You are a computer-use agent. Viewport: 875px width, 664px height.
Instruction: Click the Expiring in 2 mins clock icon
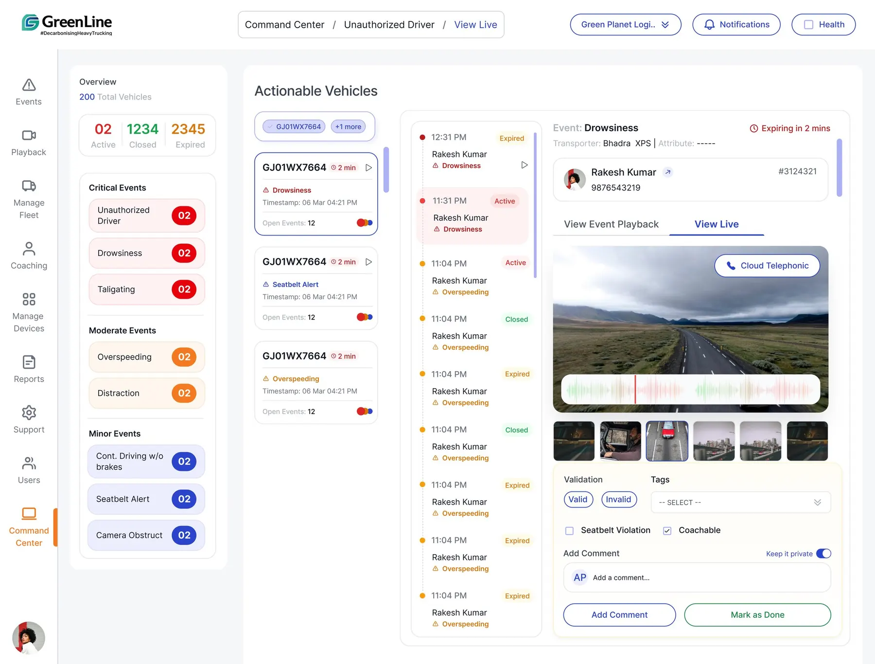[x=754, y=128]
